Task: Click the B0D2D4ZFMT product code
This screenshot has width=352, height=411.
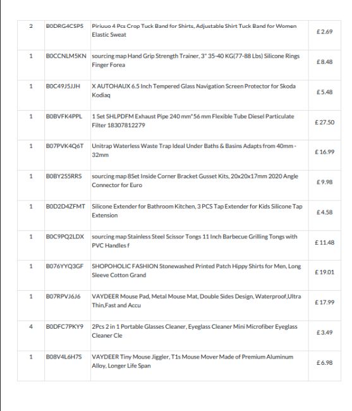Action: pos(66,207)
